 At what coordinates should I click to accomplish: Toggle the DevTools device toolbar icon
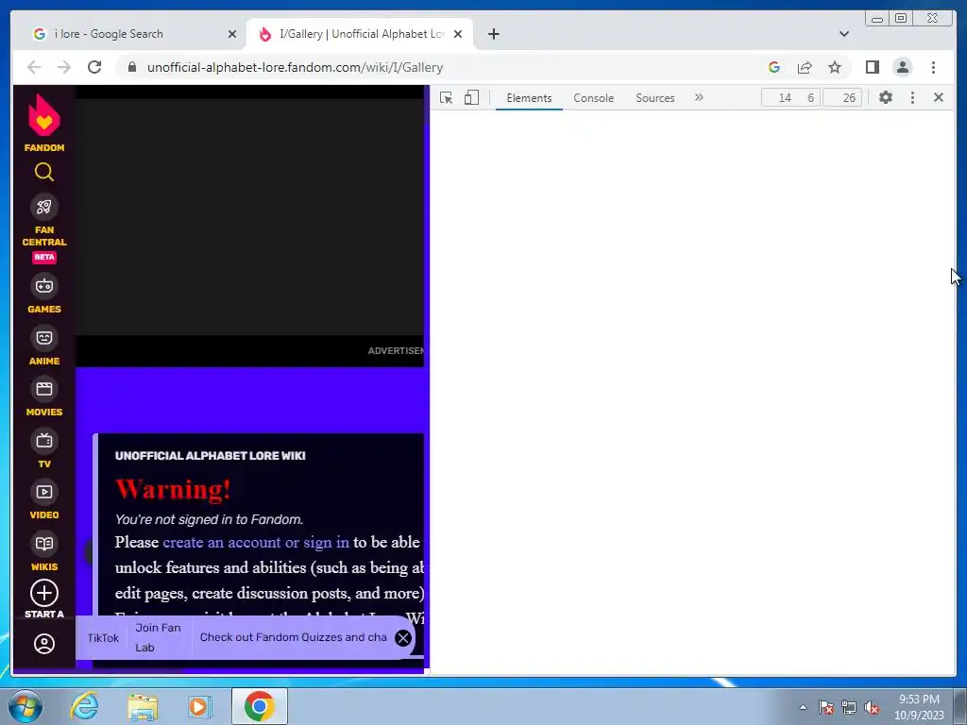pyautogui.click(x=471, y=97)
